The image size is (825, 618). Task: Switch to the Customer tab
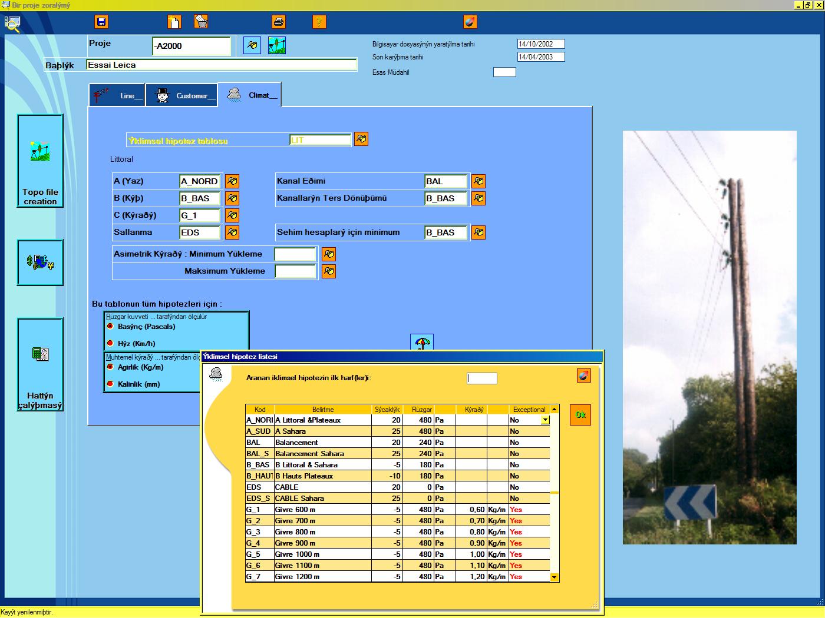click(181, 95)
